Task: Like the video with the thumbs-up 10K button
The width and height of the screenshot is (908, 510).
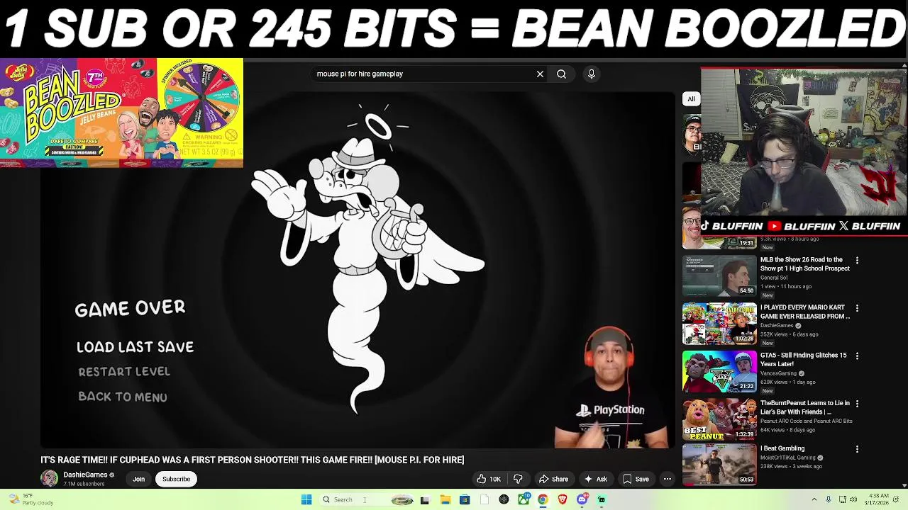Action: 489,480
